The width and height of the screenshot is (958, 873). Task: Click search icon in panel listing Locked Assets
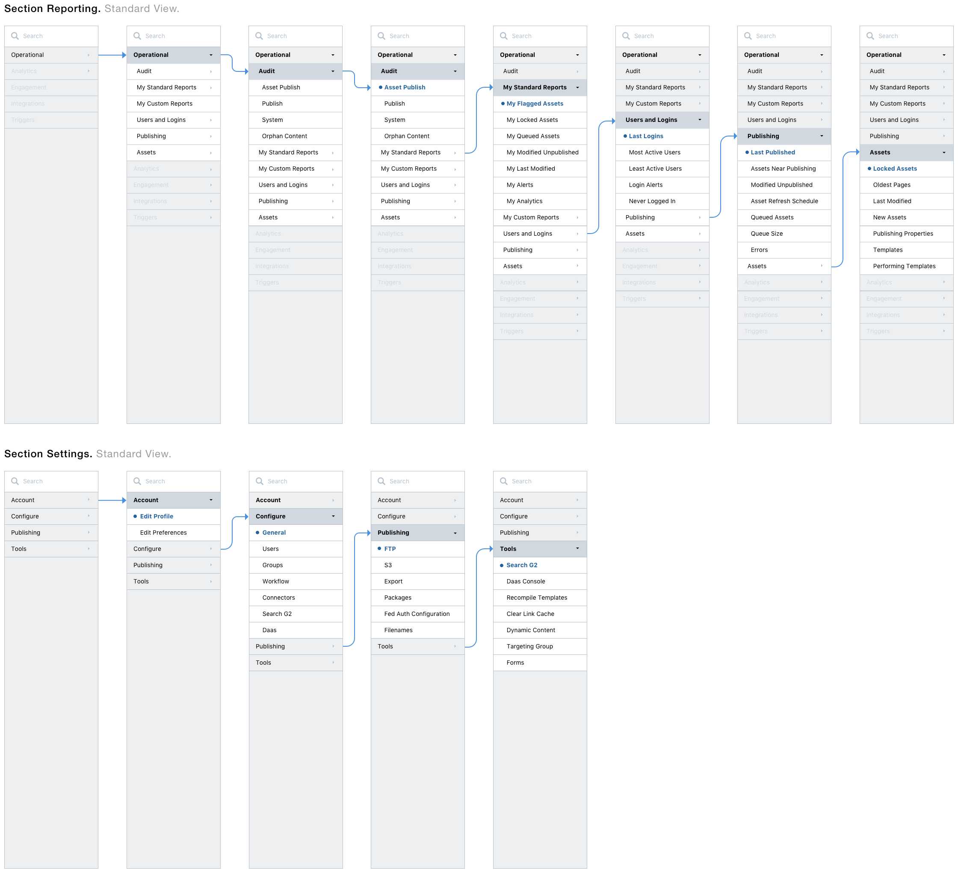click(869, 36)
